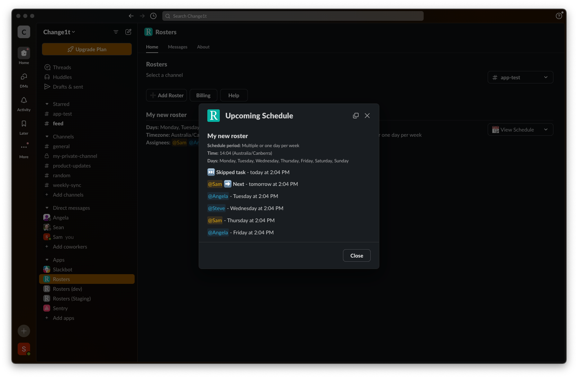Image resolution: width=578 pixels, height=378 pixels.
Task: Open Sean direct message
Action: [x=87, y=227]
